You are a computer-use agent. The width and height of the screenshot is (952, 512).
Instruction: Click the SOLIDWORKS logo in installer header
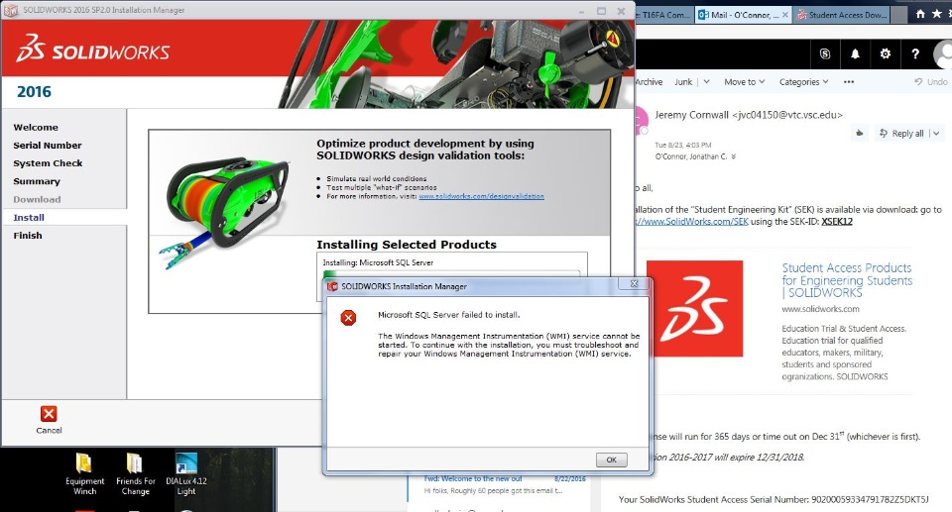point(93,49)
